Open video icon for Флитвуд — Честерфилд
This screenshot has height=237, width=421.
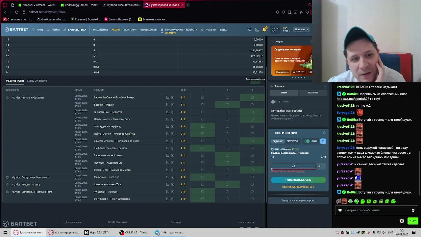coord(172,126)
